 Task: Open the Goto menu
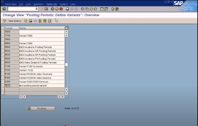point(28,4)
